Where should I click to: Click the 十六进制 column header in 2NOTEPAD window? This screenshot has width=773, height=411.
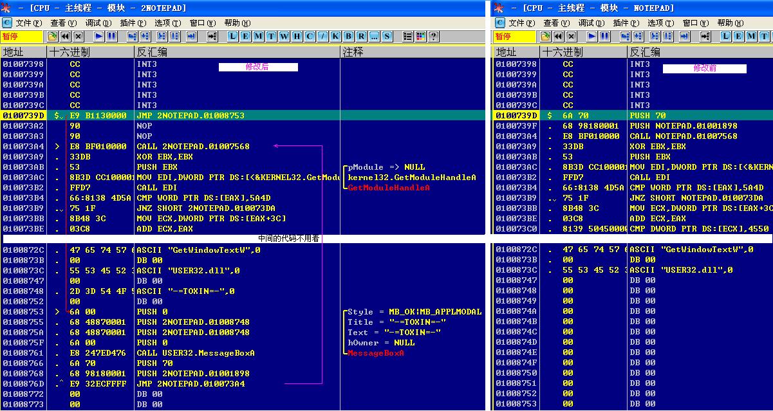pos(91,51)
